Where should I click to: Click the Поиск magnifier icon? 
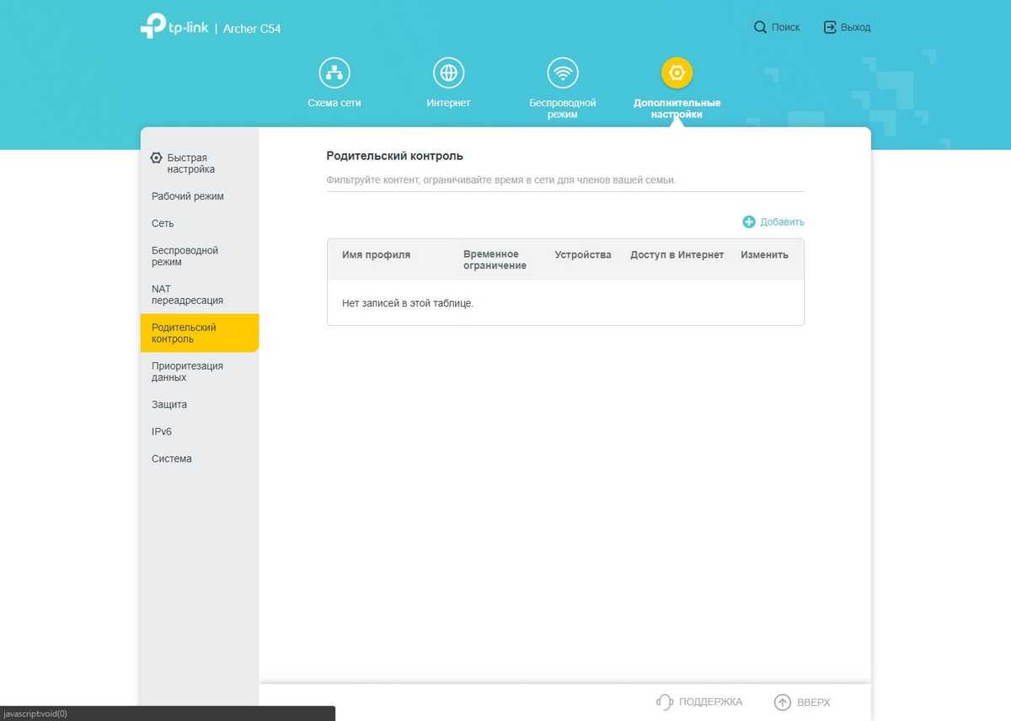point(760,28)
